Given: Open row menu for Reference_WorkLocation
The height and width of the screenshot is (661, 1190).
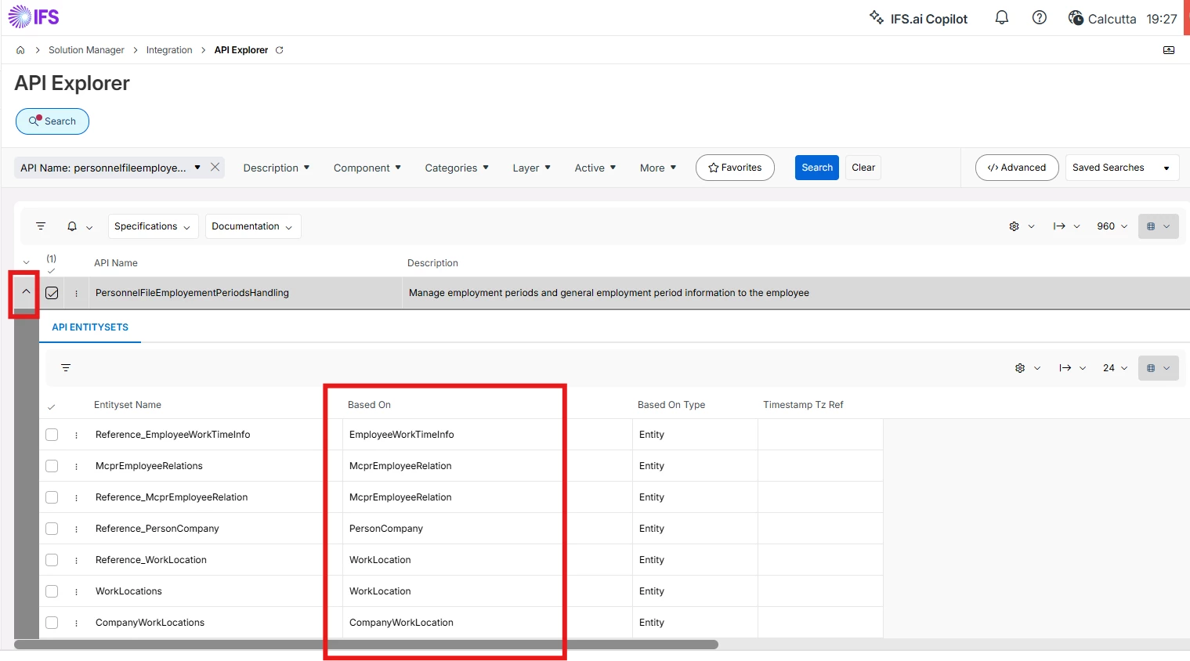Looking at the screenshot, I should [76, 560].
